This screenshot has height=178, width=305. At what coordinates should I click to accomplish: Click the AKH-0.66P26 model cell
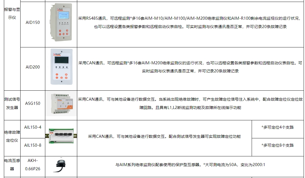coord(33,165)
